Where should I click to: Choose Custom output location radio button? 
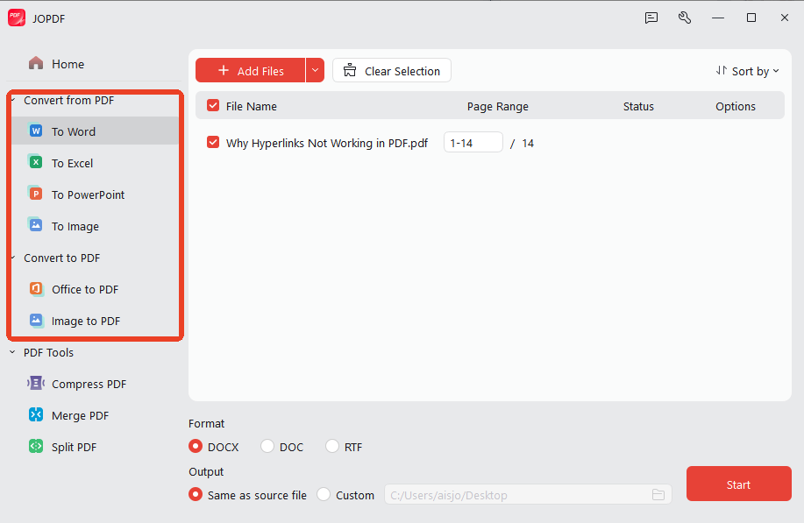click(324, 494)
